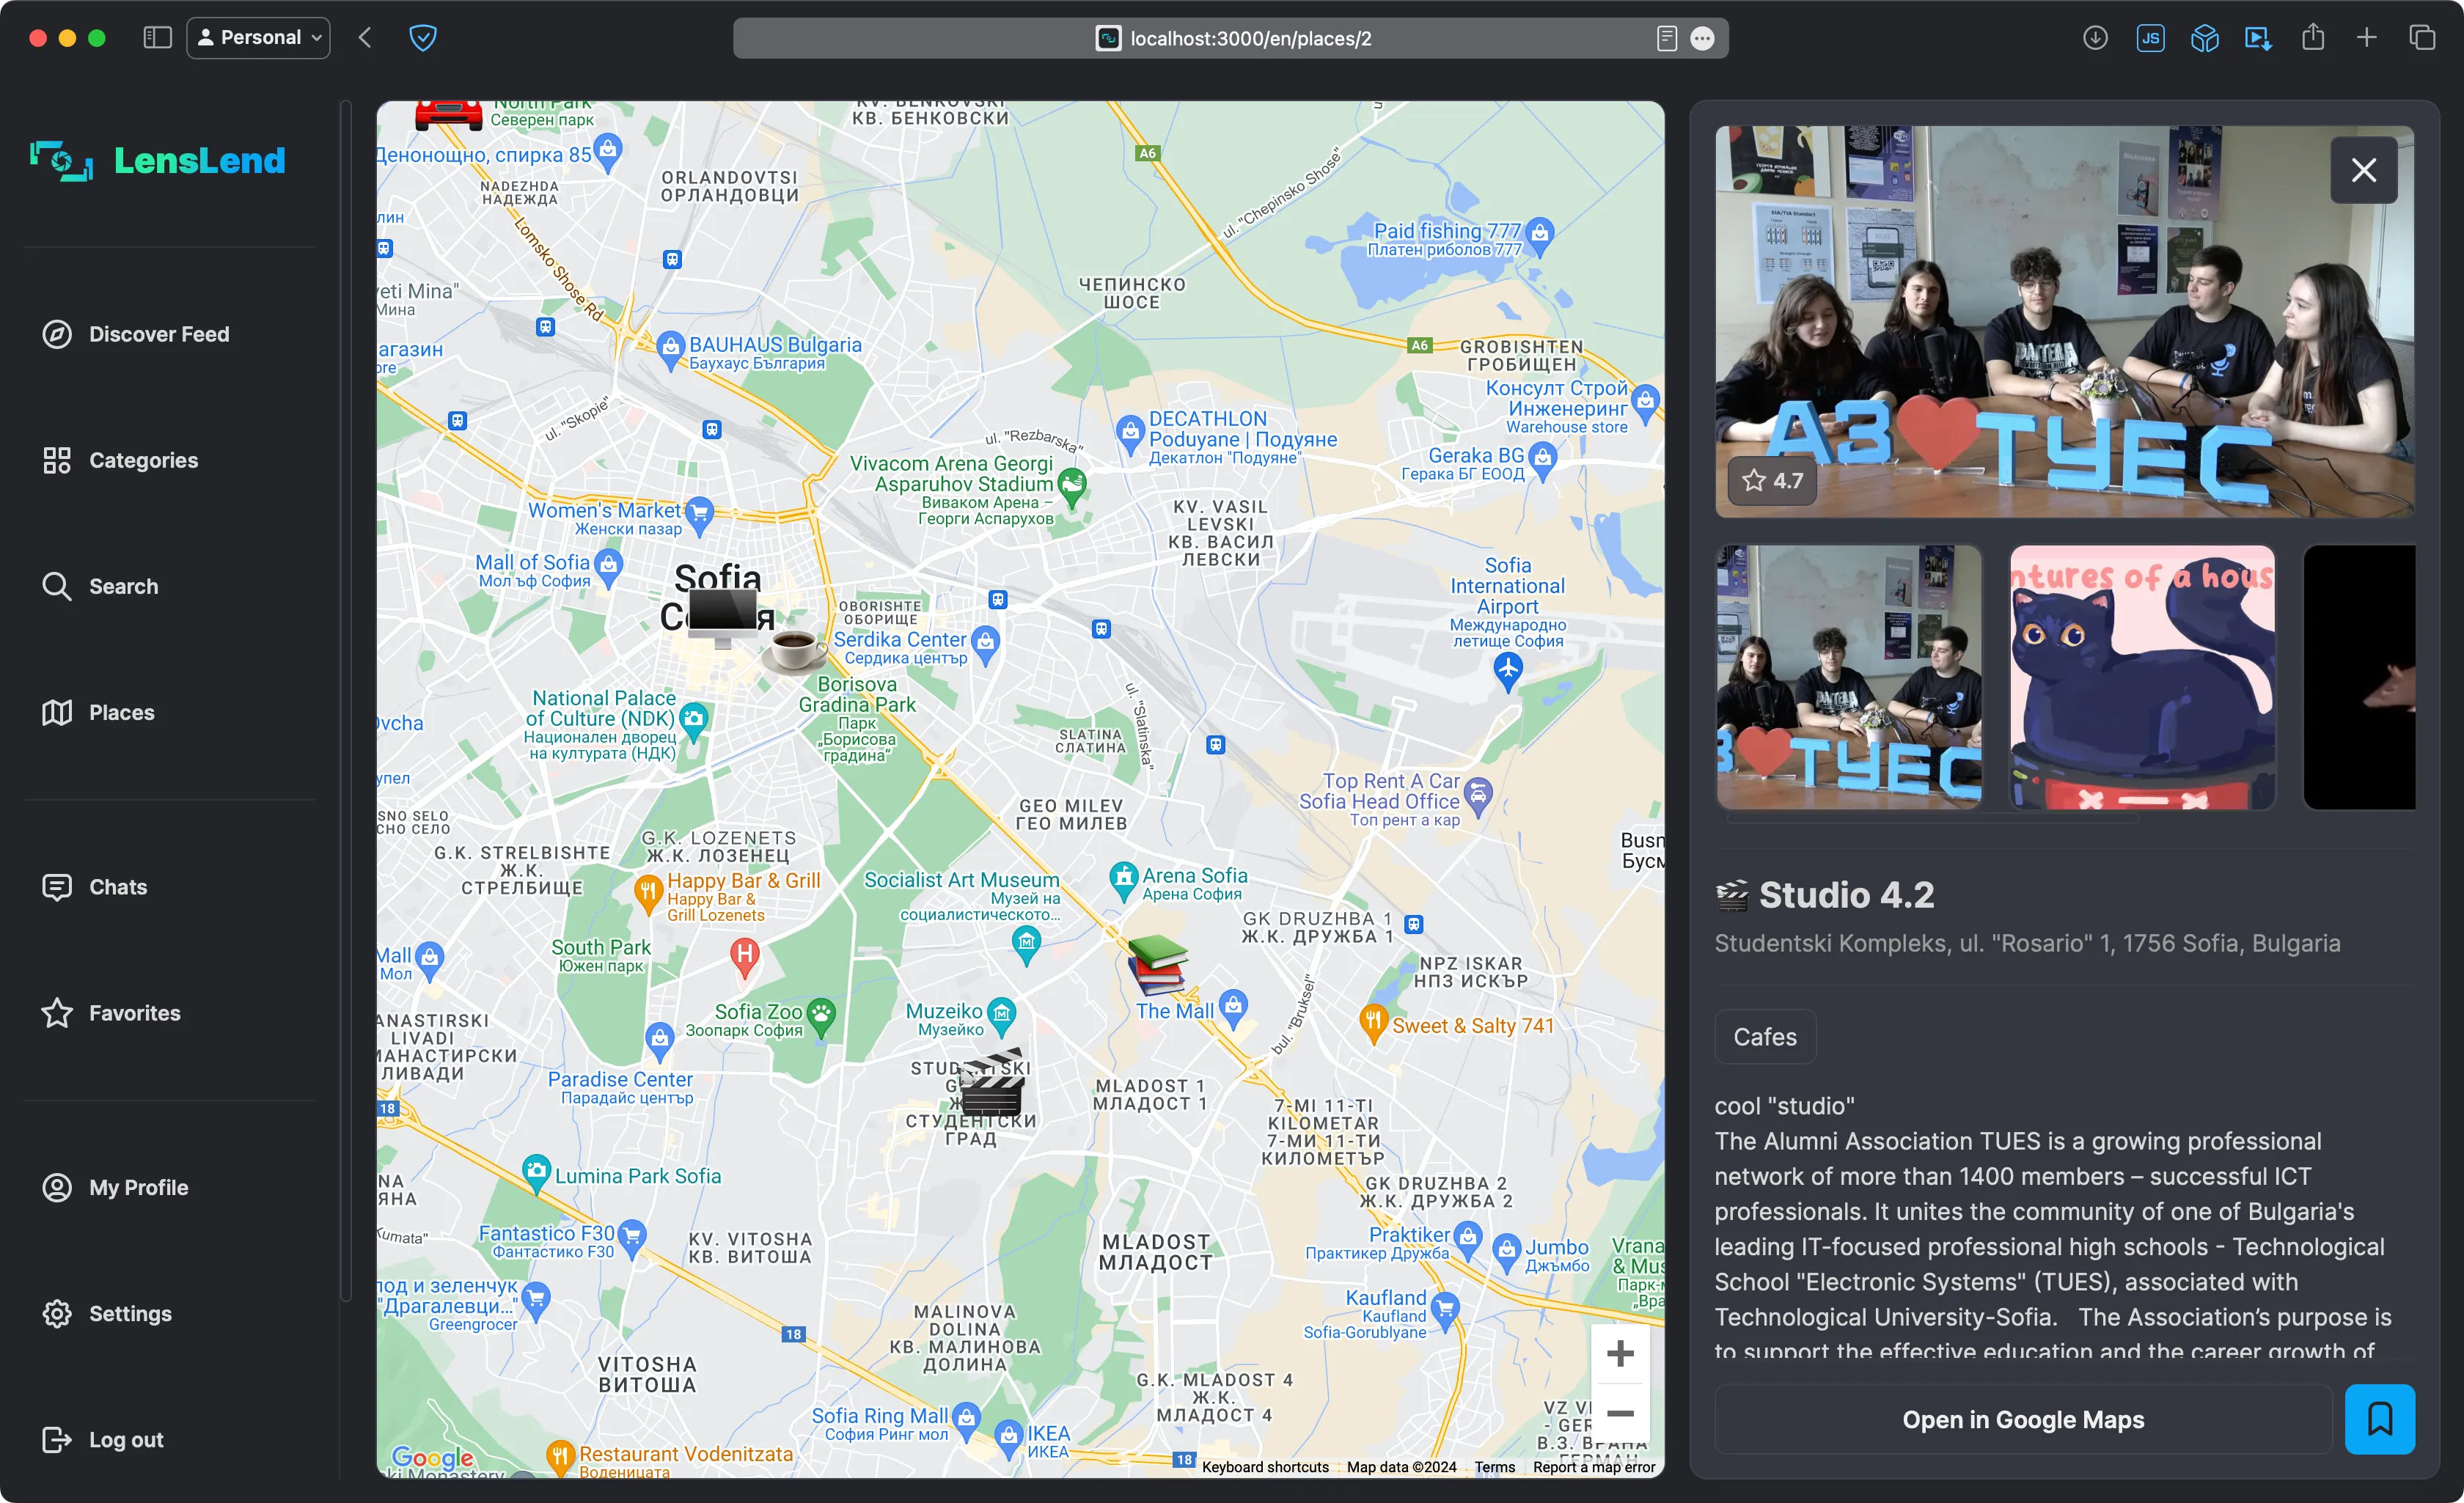The image size is (2464, 1503).
Task: Open the group photo thumbnail
Action: click(x=1849, y=677)
